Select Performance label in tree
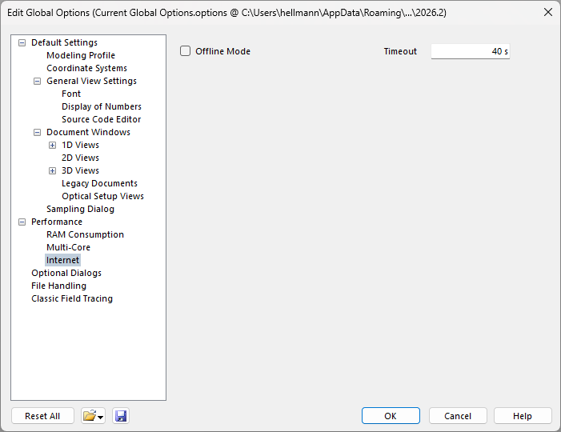Screen dimensions: 561x432 click(57, 222)
